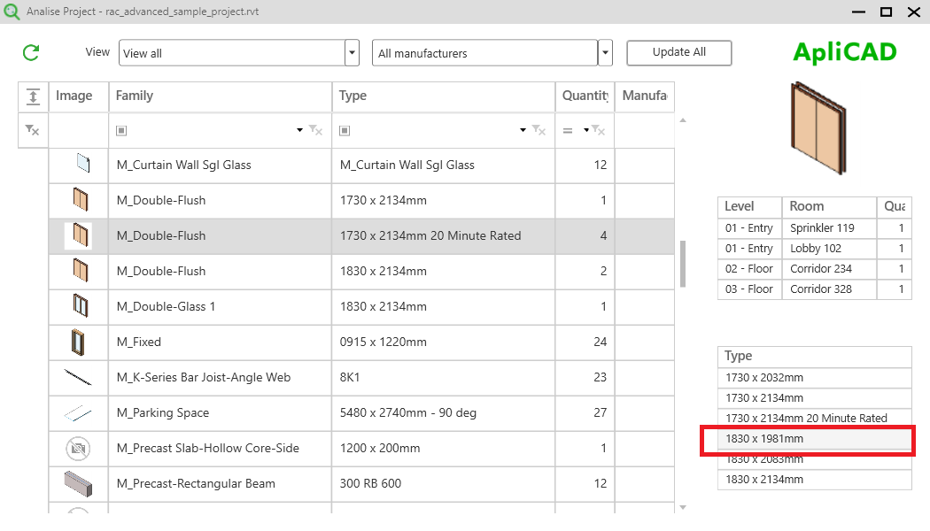Click the green refresh icon
The width and height of the screenshot is (930, 531).
click(x=30, y=52)
